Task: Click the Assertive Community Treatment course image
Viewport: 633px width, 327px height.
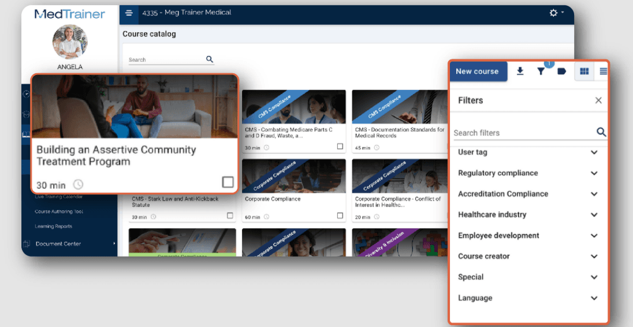Action: [135, 107]
